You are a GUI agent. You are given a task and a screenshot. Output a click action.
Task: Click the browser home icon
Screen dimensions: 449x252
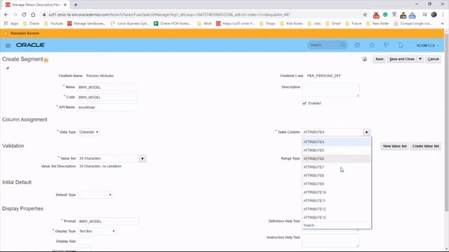coord(33,15)
